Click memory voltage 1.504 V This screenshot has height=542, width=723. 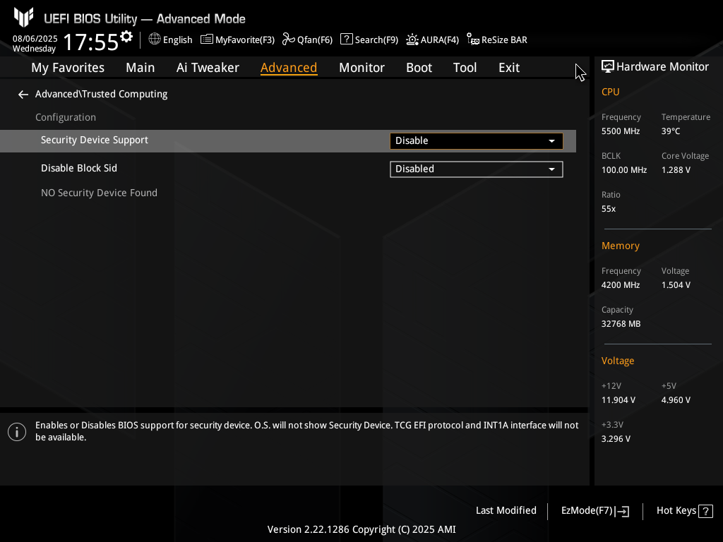pyautogui.click(x=676, y=285)
